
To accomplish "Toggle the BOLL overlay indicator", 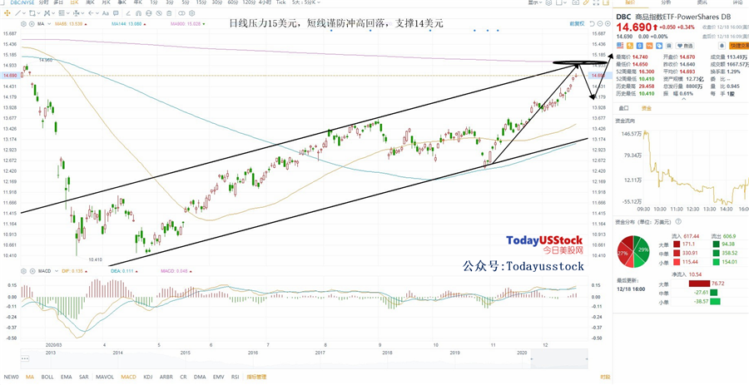I will point(47,377).
